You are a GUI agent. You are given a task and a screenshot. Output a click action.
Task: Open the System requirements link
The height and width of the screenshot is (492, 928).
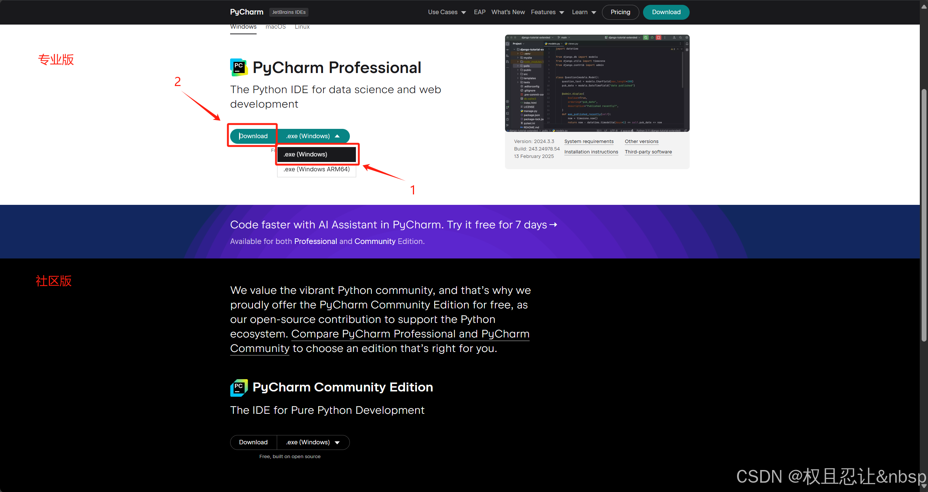[589, 142]
